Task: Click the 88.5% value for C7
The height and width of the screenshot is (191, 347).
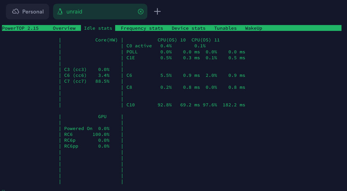Action: pyautogui.click(x=102, y=81)
